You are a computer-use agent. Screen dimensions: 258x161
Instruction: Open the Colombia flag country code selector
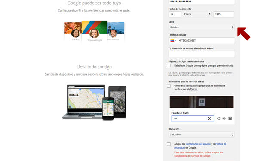tap(173, 41)
